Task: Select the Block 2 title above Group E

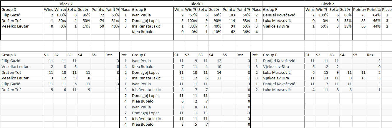Action: 197,4
